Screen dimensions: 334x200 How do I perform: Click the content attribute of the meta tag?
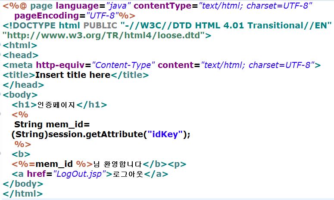pos(176,65)
